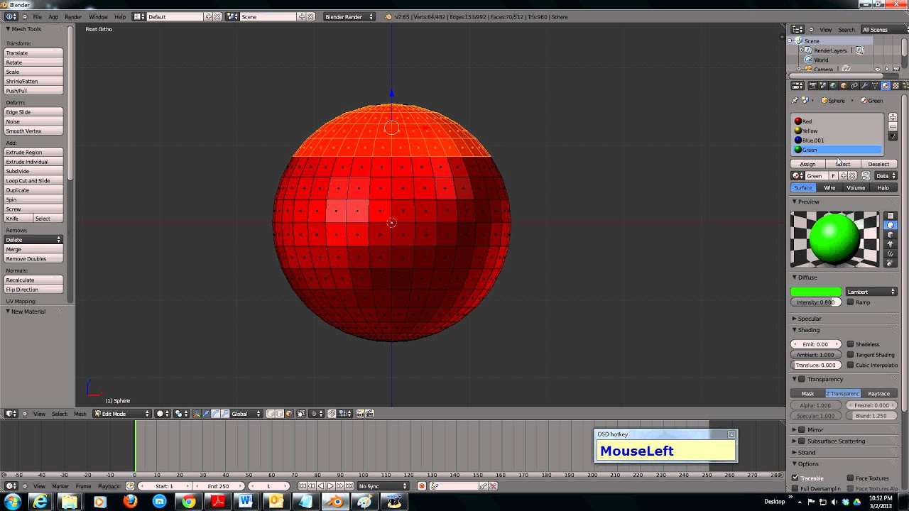
Task: Enable the Mirror panel checkbox
Action: coord(802,429)
